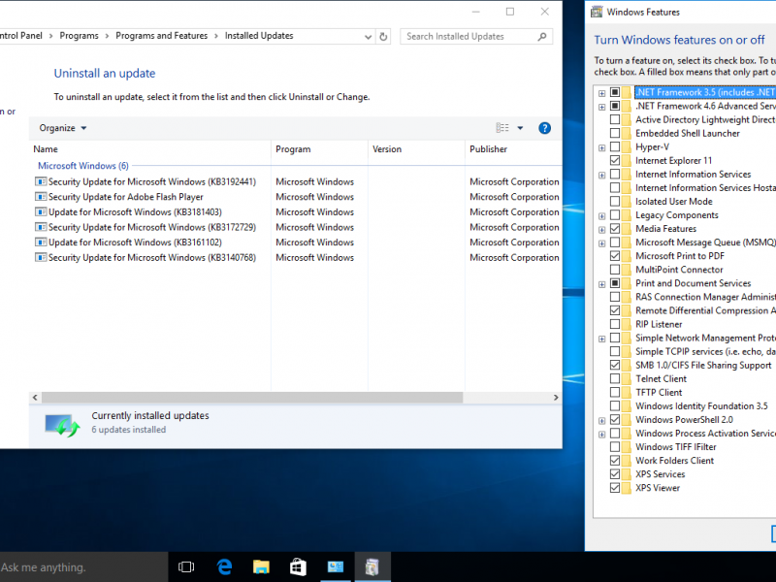Viewport: 776px width, 582px height.
Task: Uncheck the XPS Viewer feature
Action: point(615,488)
